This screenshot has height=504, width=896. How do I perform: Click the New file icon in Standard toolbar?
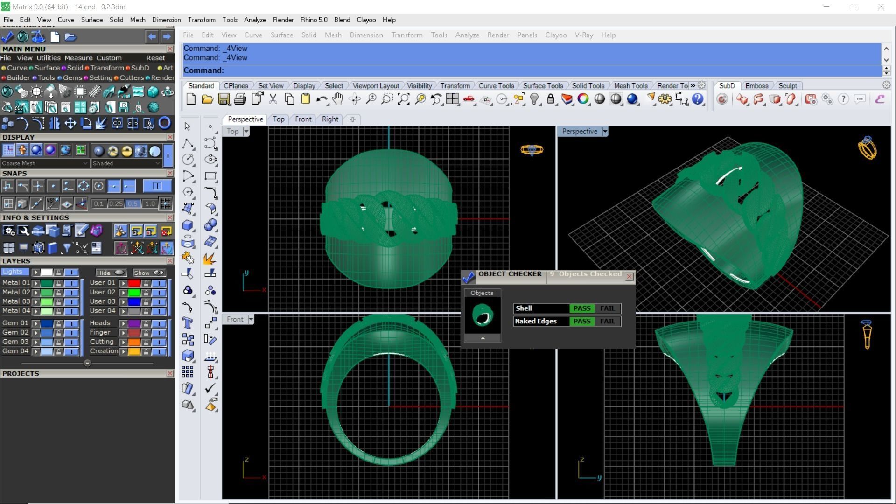pos(191,99)
